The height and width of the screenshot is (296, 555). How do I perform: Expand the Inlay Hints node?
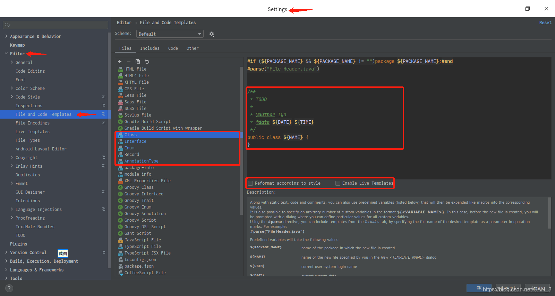pos(12,166)
